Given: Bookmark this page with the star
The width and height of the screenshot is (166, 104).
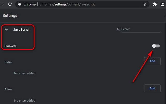Looking at the screenshot, I should point(145,4).
